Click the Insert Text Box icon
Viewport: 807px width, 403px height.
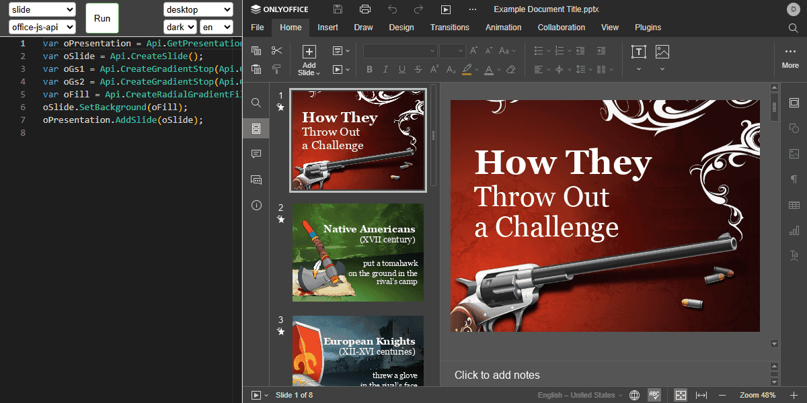click(639, 52)
